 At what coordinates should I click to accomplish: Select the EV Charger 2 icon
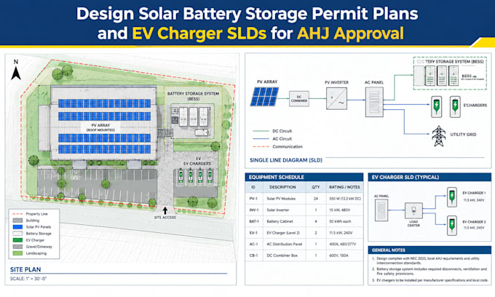452,226
